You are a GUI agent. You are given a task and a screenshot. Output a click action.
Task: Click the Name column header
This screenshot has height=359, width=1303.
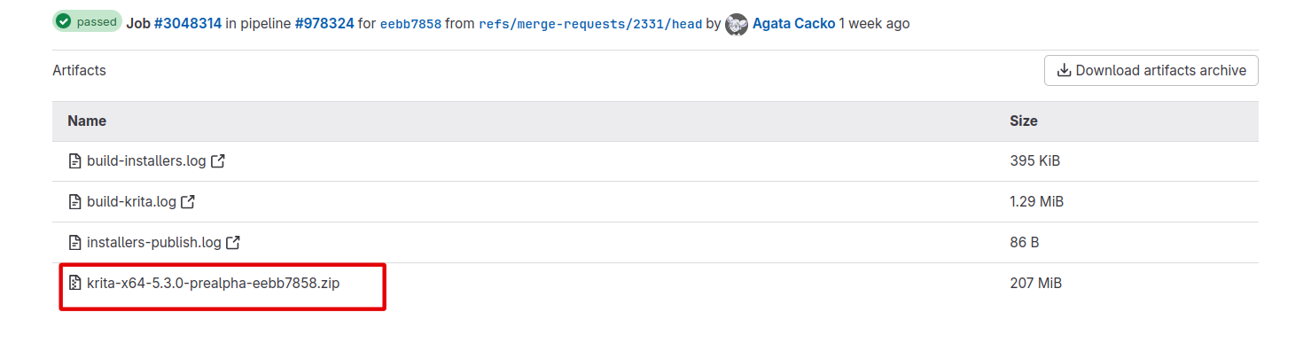(87, 121)
